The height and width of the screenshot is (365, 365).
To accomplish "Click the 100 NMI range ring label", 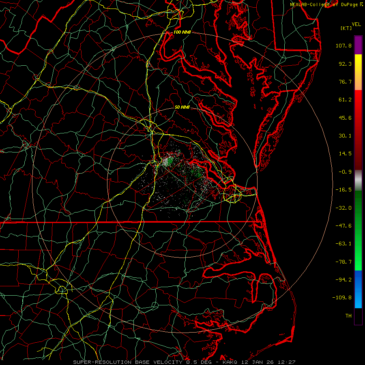I will (182, 32).
